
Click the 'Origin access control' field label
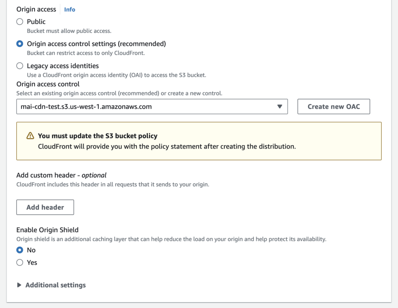48,84
